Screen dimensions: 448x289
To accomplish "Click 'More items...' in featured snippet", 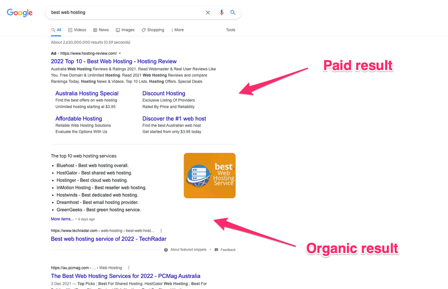I will click(62, 219).
